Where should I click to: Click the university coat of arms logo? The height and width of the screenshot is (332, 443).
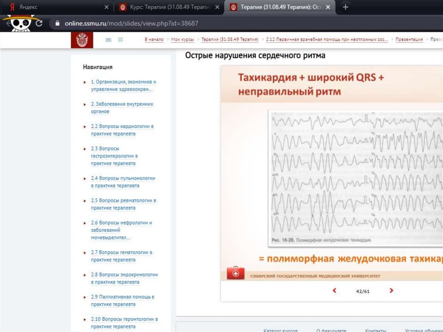click(x=82, y=40)
